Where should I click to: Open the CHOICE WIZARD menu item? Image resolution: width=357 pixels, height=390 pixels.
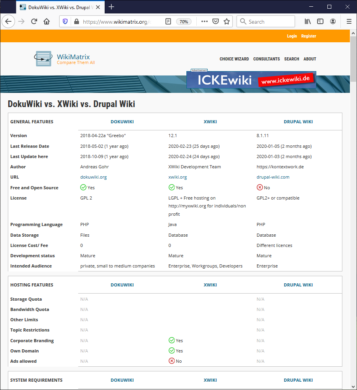pos(234,59)
